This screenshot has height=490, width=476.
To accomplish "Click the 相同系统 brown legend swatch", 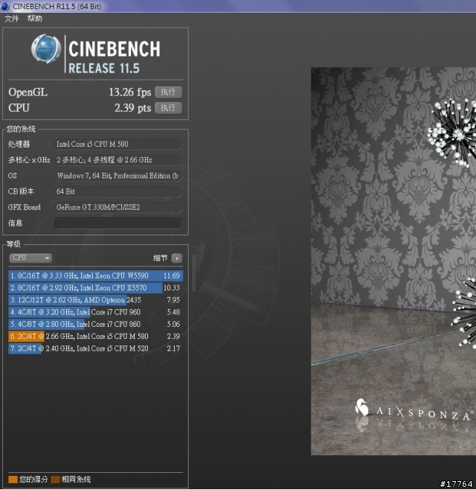I will [x=55, y=480].
